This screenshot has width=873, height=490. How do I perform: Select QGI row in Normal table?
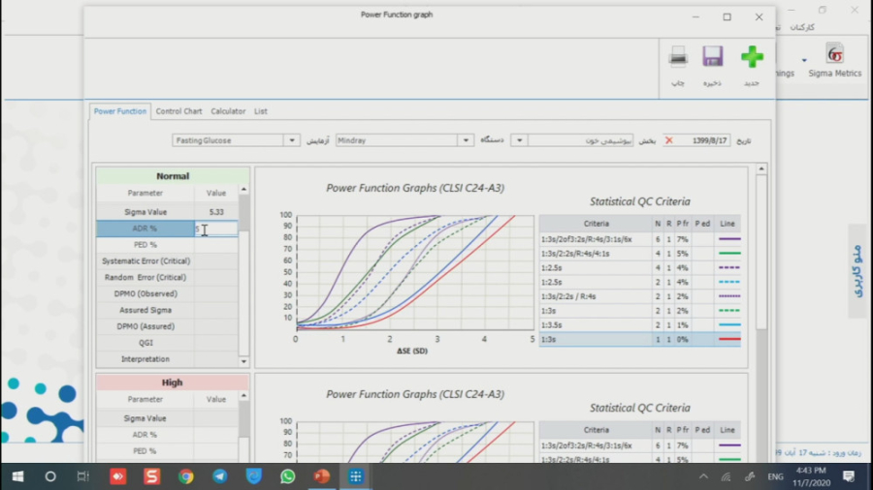(x=167, y=343)
